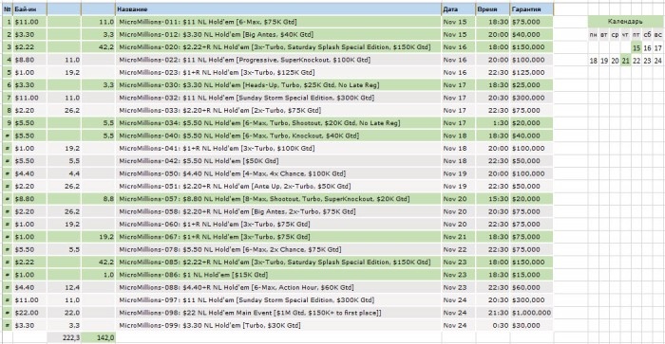
Task: Select the MicroMillions-060 name cell
Action: point(278,225)
